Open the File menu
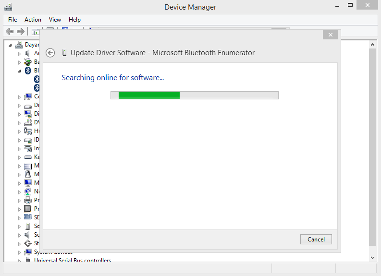The image size is (381, 276). pos(12,20)
